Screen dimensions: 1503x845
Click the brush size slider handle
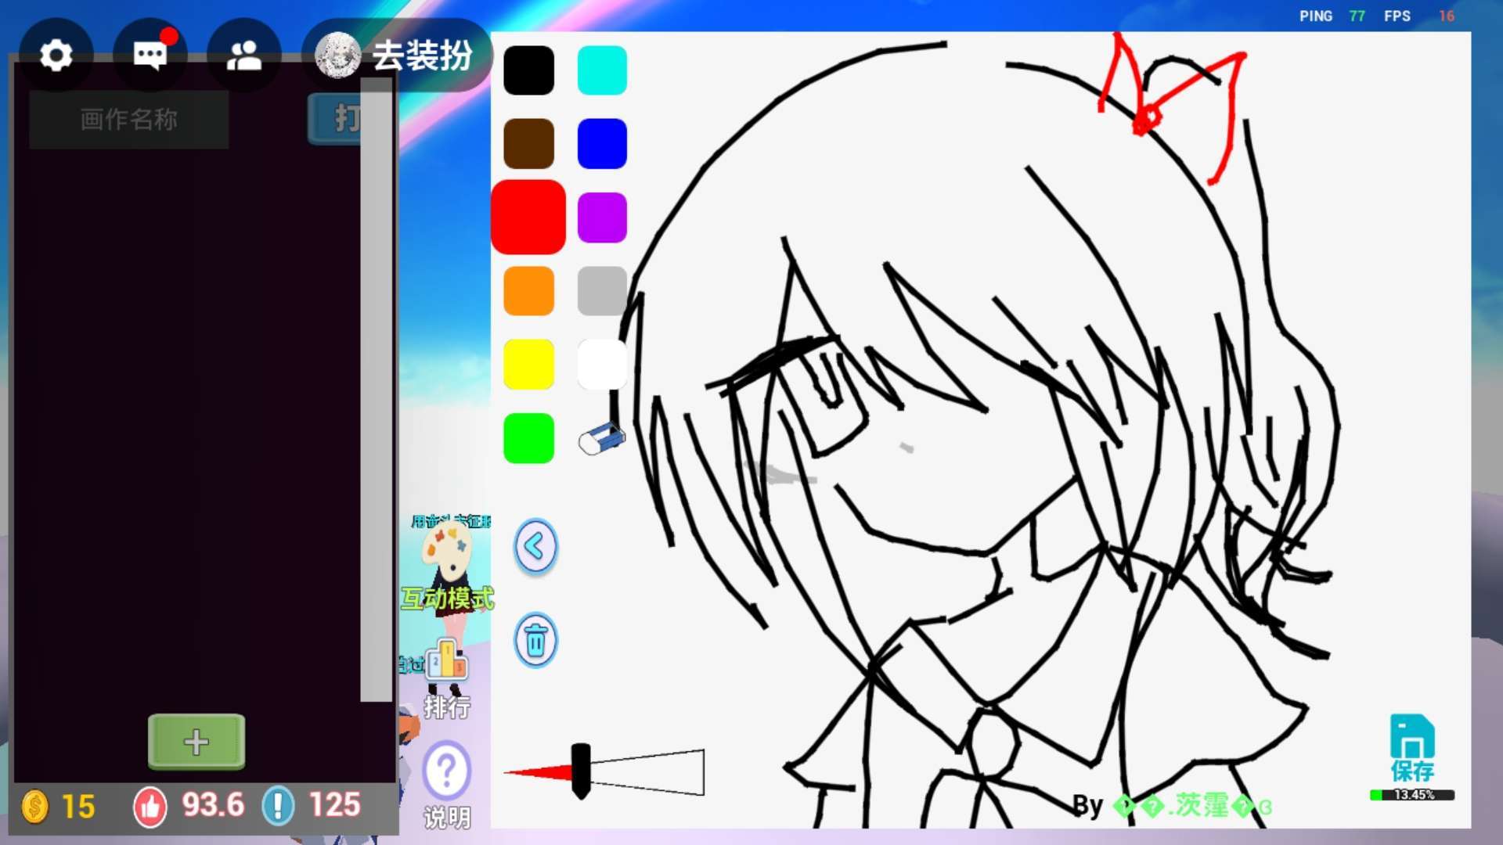[581, 771]
